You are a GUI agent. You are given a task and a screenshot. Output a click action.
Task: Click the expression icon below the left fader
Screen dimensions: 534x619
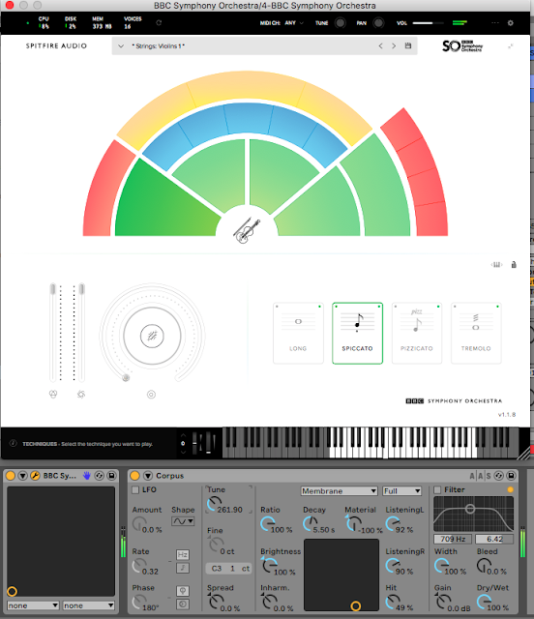pos(53,394)
